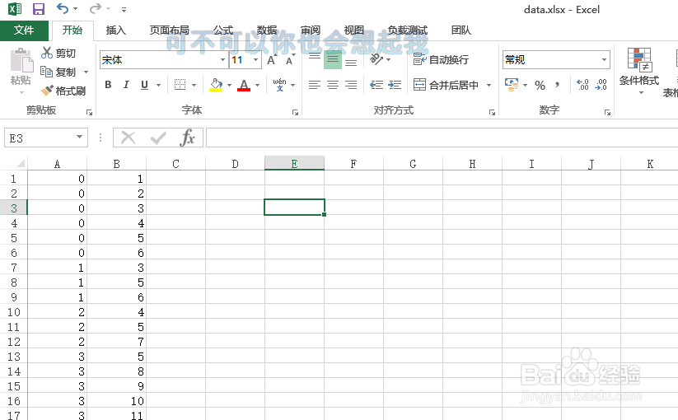Apply comma style separator
678x420 pixels.
558,85
